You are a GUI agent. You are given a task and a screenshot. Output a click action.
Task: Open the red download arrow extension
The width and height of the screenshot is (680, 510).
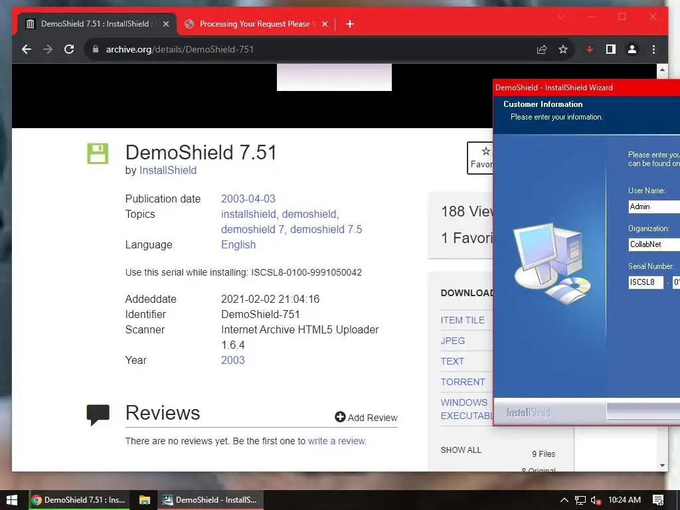click(x=590, y=49)
